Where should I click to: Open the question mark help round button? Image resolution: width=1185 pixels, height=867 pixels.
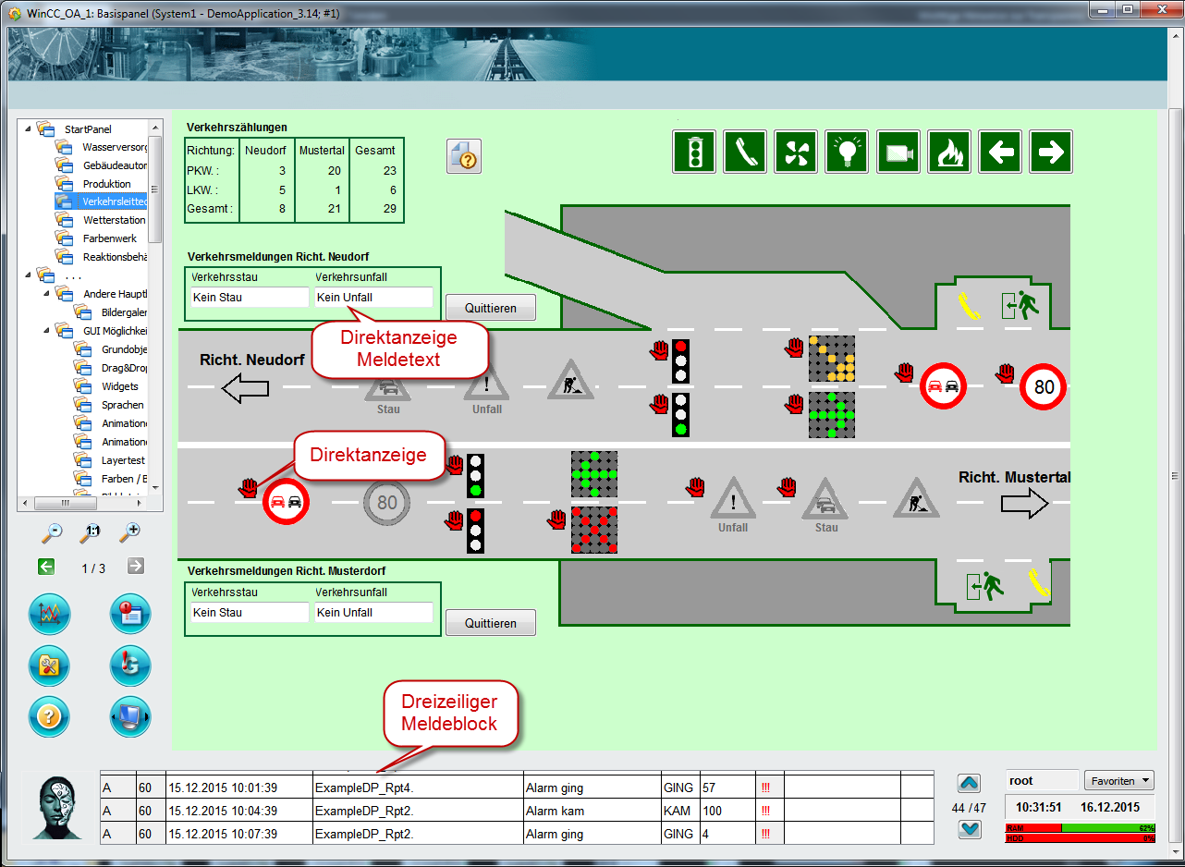[50, 716]
